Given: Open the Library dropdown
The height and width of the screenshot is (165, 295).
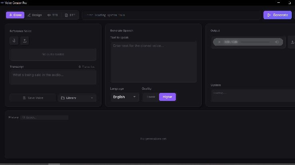Looking at the screenshot, I should click(x=77, y=98).
